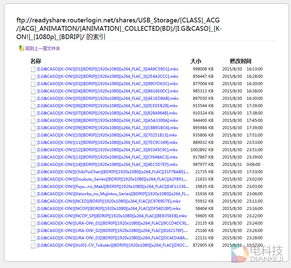
Task: Click the file icon beside the NCED file
Action: coord(33,201)
